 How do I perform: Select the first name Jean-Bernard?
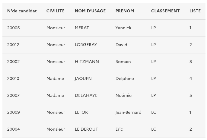point(128,112)
